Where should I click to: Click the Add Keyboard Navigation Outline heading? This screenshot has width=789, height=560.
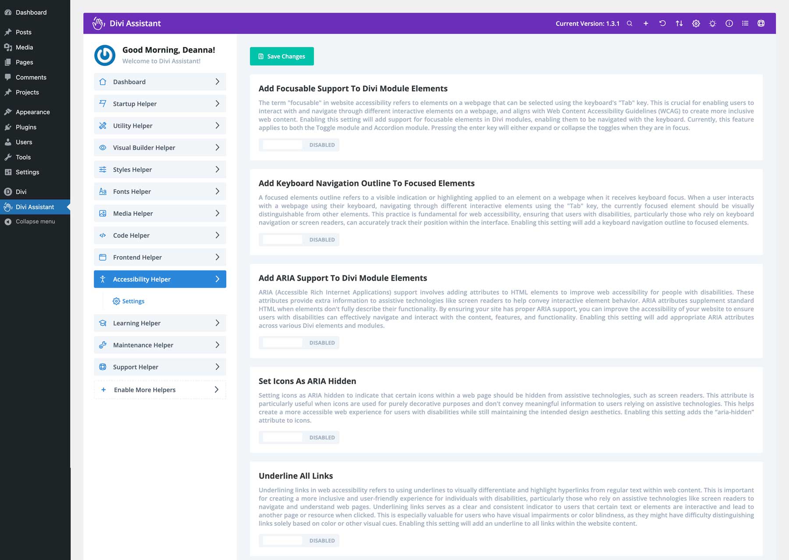(x=366, y=183)
